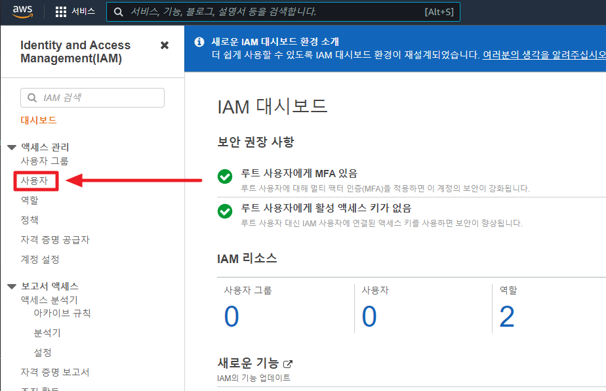606x391 pixels.
Task: Click green check for root access key
Action: [225, 211]
